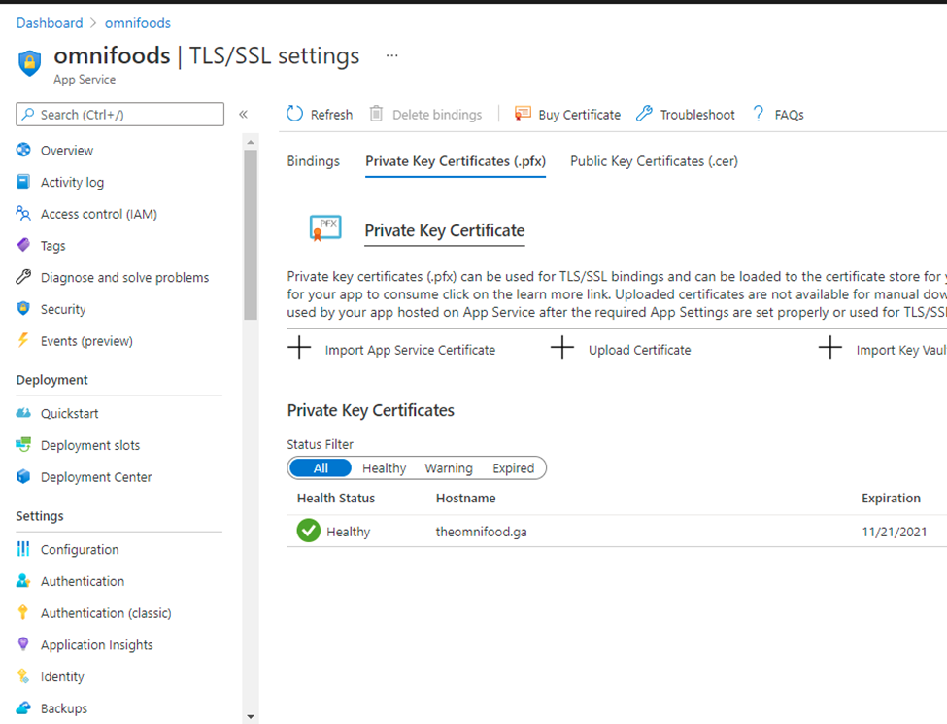Screen dimensions: 947x724
Task: Click the sidebar Search field
Action: click(x=120, y=115)
